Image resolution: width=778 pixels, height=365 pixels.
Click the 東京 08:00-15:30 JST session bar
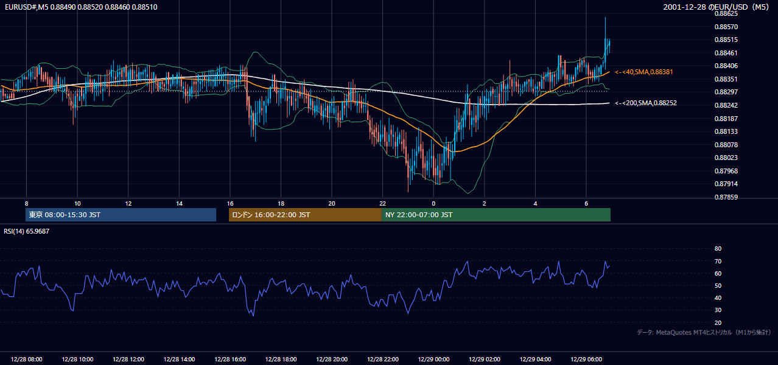pyautogui.click(x=121, y=215)
